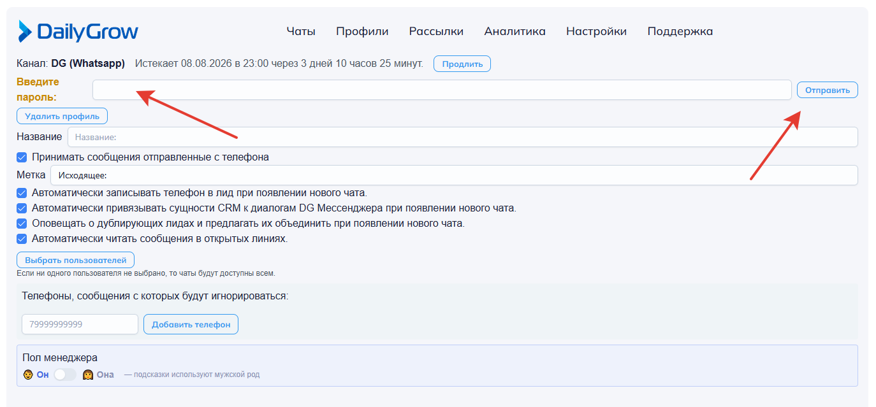Click the Она label
The height and width of the screenshot is (407, 876).
point(105,375)
